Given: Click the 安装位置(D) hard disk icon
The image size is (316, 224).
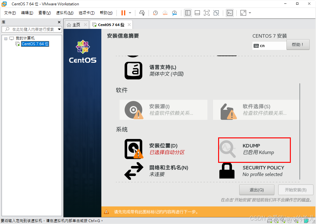Looking at the screenshot, I should coord(133,149).
